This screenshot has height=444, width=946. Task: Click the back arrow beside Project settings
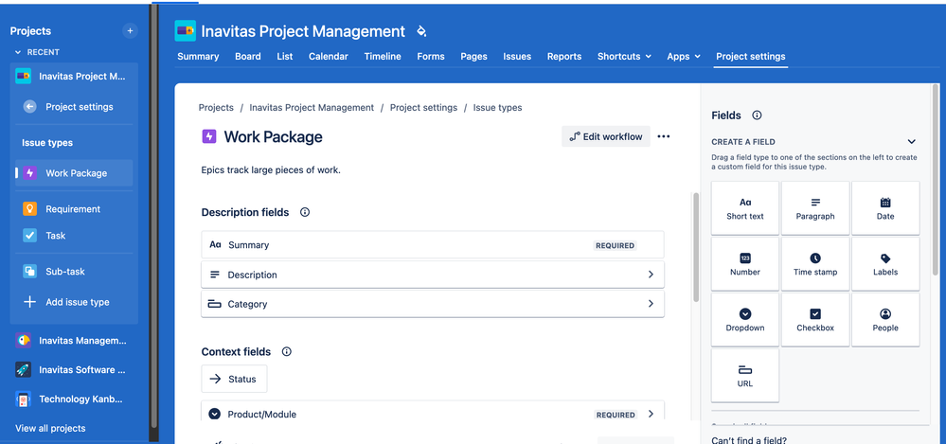pyautogui.click(x=29, y=107)
